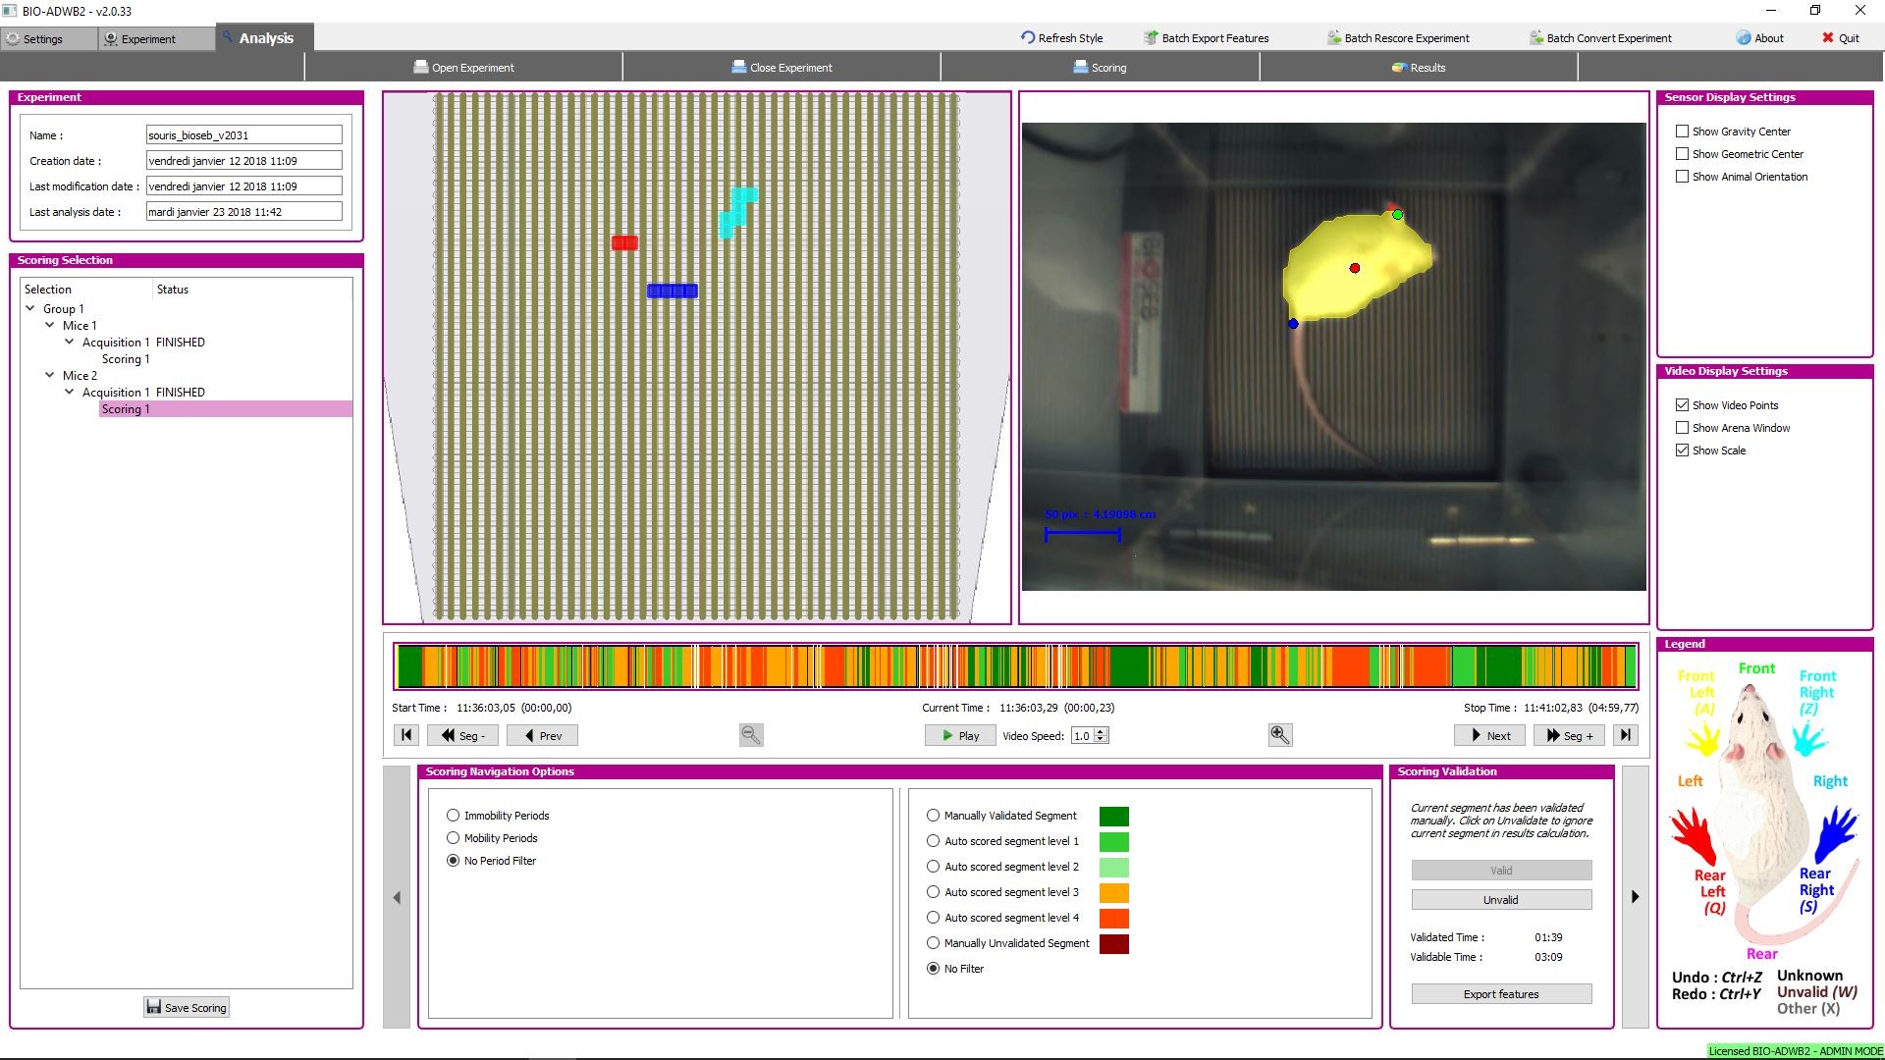The image size is (1885, 1060).
Task: Jump to end with skip-to-end icon
Action: tap(1625, 735)
